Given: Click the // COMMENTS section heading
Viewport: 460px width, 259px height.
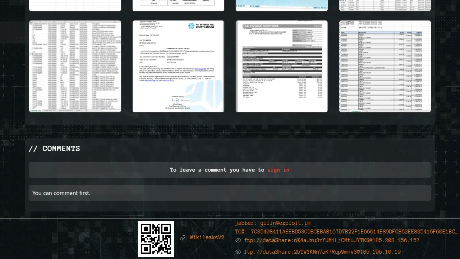Looking at the screenshot, I should coord(54,149).
